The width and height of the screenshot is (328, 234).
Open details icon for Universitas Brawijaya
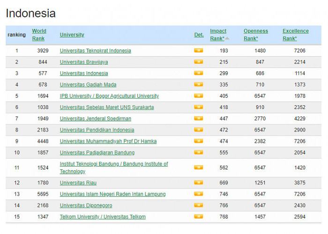[198, 62]
